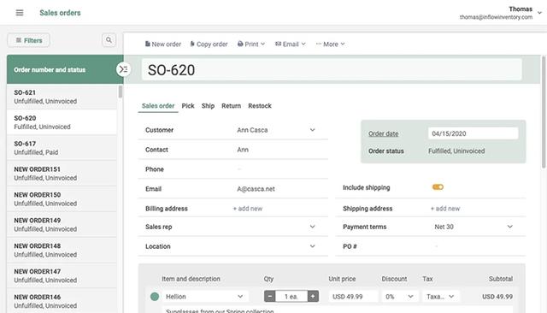Open the More options menu
Viewport: 547px width, 313px height.
331,44
